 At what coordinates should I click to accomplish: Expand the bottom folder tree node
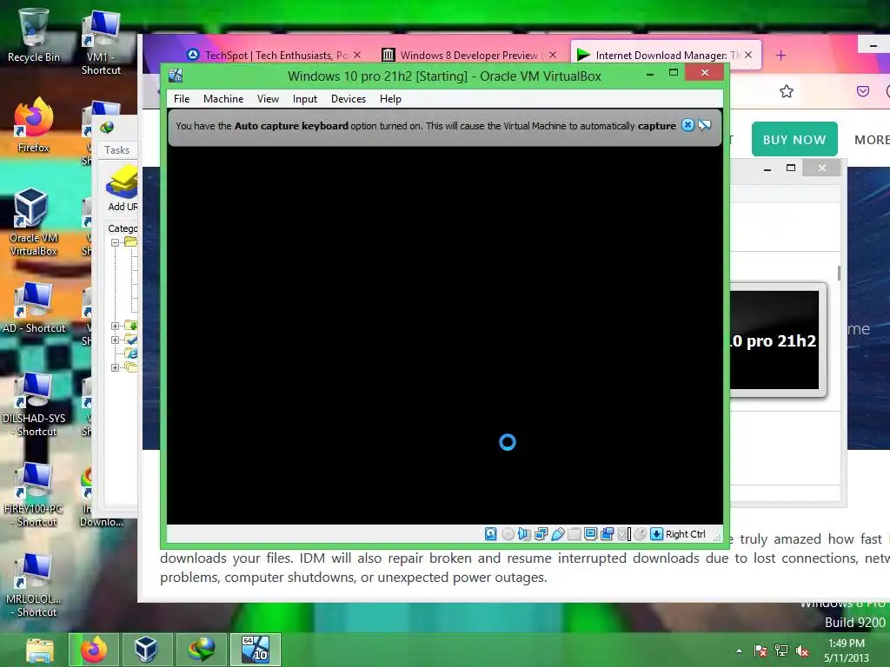pos(116,367)
